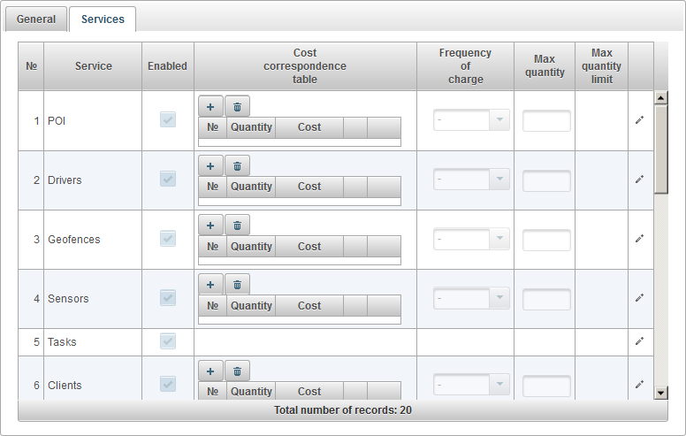The width and height of the screenshot is (686, 436).
Task: Toggle the Enabled checkbox for POI
Action: click(167, 120)
